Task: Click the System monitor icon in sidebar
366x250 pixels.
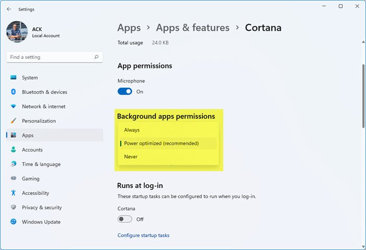Action: point(14,78)
